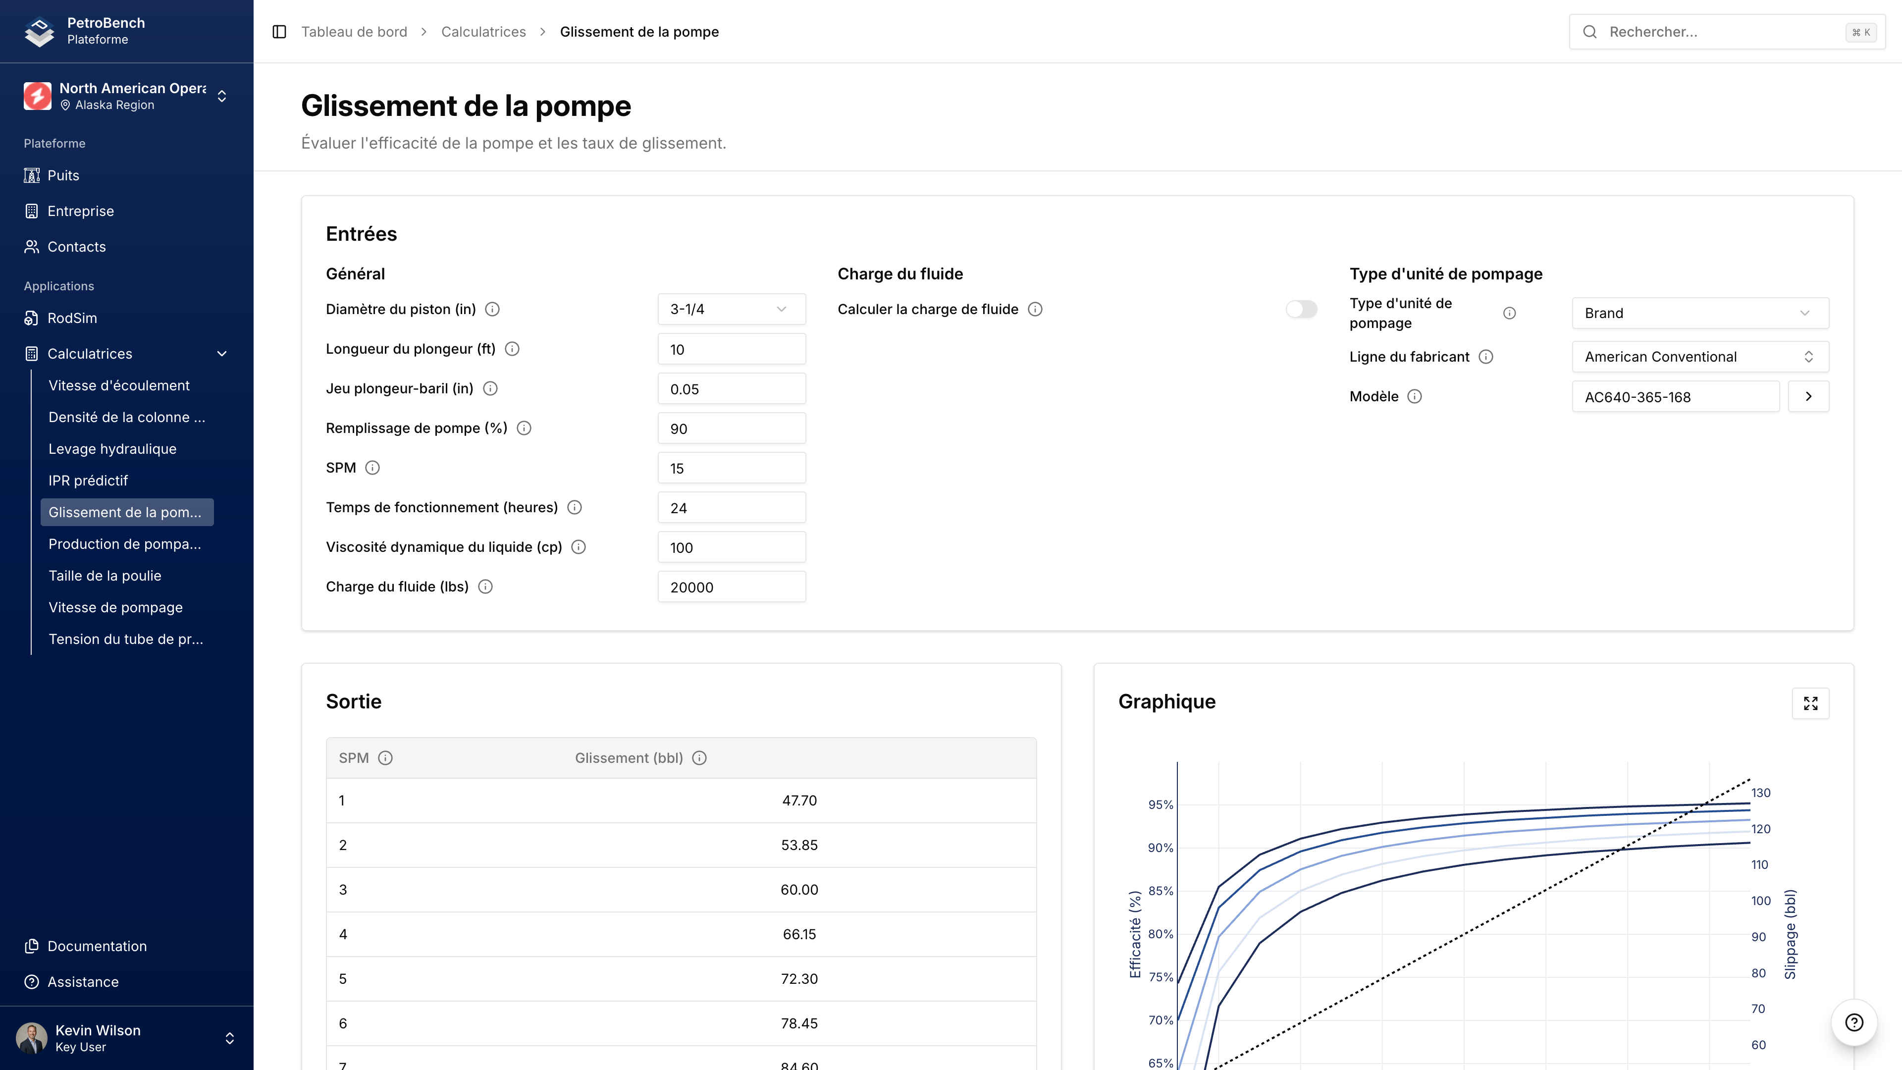1902x1070 pixels.
Task: Open the help question mark bubble
Action: [x=1854, y=1022]
